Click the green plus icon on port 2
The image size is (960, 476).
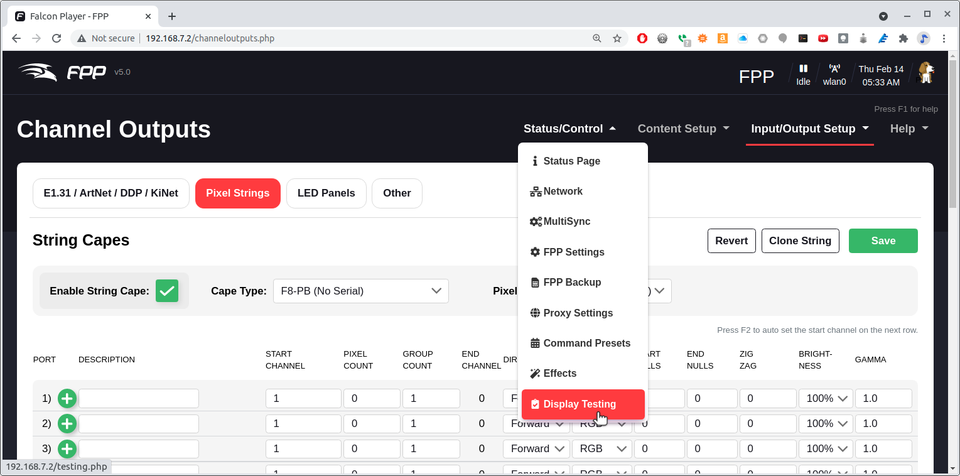point(67,424)
